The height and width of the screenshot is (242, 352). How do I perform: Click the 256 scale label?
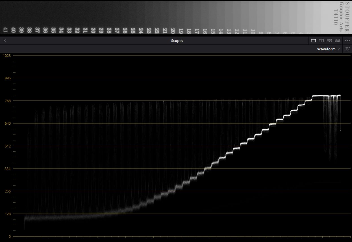tap(8, 191)
